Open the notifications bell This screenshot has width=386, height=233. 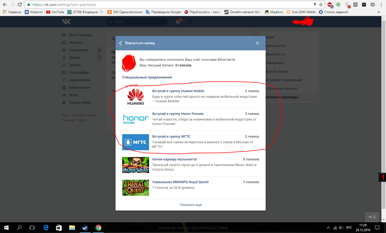178,22
